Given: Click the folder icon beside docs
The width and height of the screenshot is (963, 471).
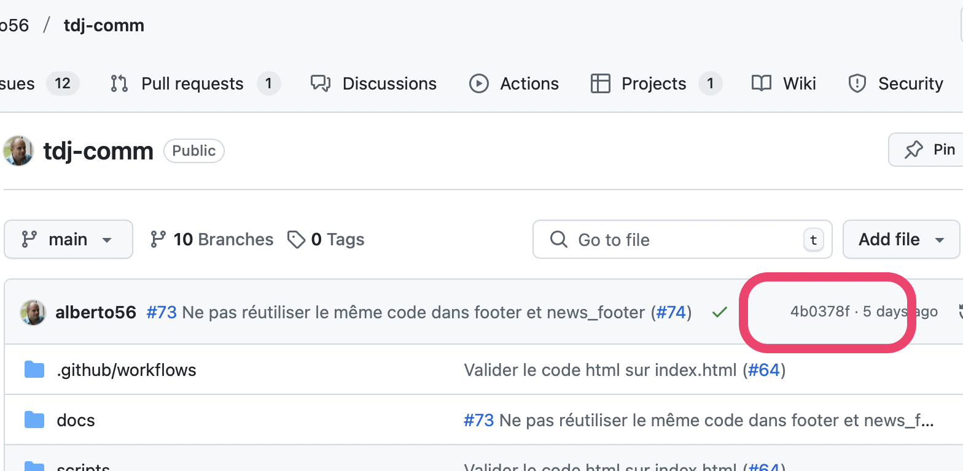Looking at the screenshot, I should [x=34, y=420].
